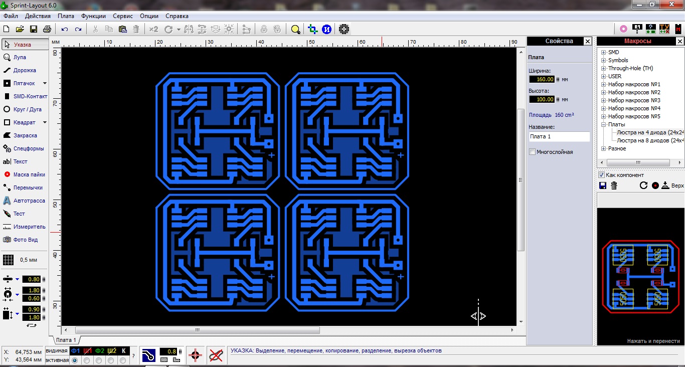Uncheck the Как компонент checkbox
The width and height of the screenshot is (685, 367).
[602, 175]
